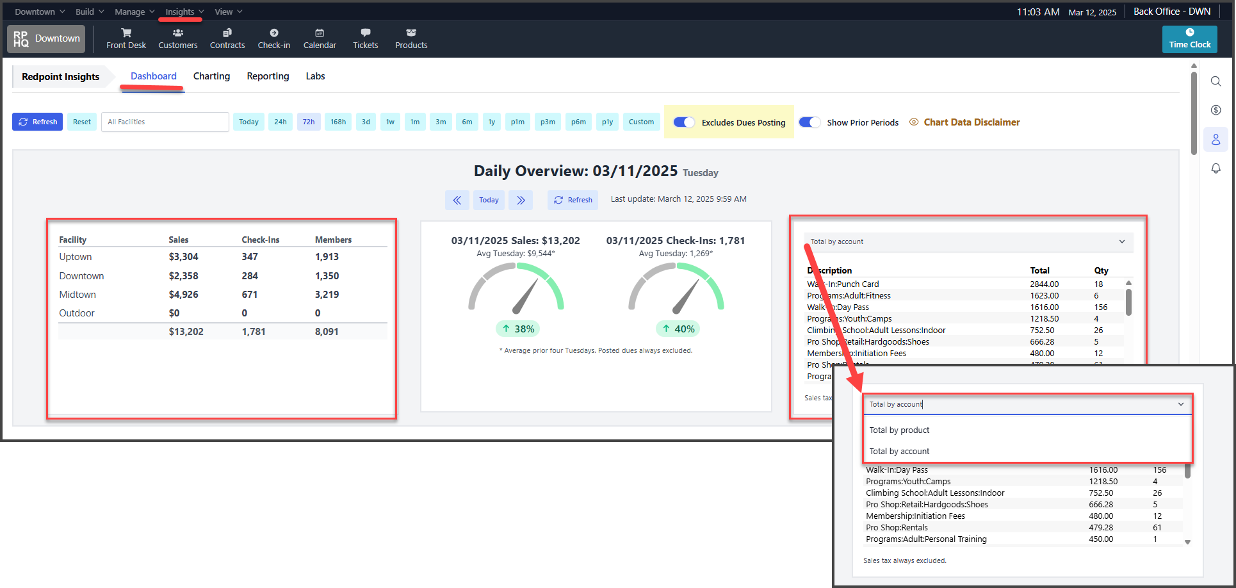Select the 168h time range

pyautogui.click(x=338, y=122)
